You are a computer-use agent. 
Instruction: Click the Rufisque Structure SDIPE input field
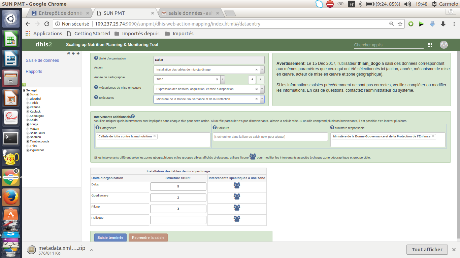(178, 220)
